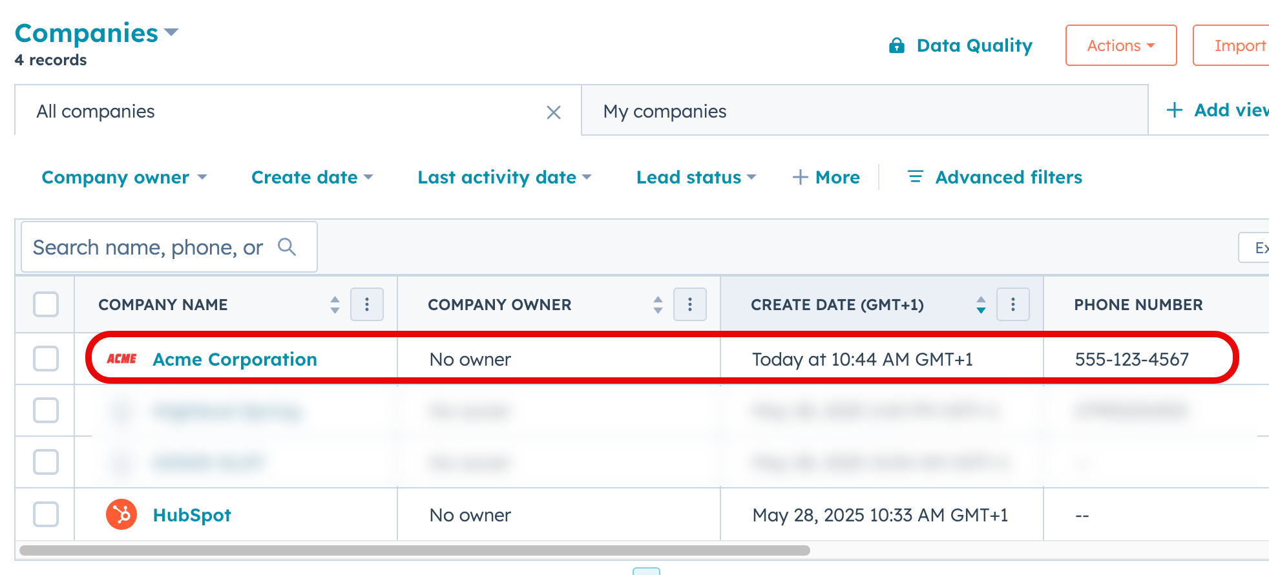Open the Last activity date filter
Viewport: 1269px width, 575px height.
(x=504, y=177)
